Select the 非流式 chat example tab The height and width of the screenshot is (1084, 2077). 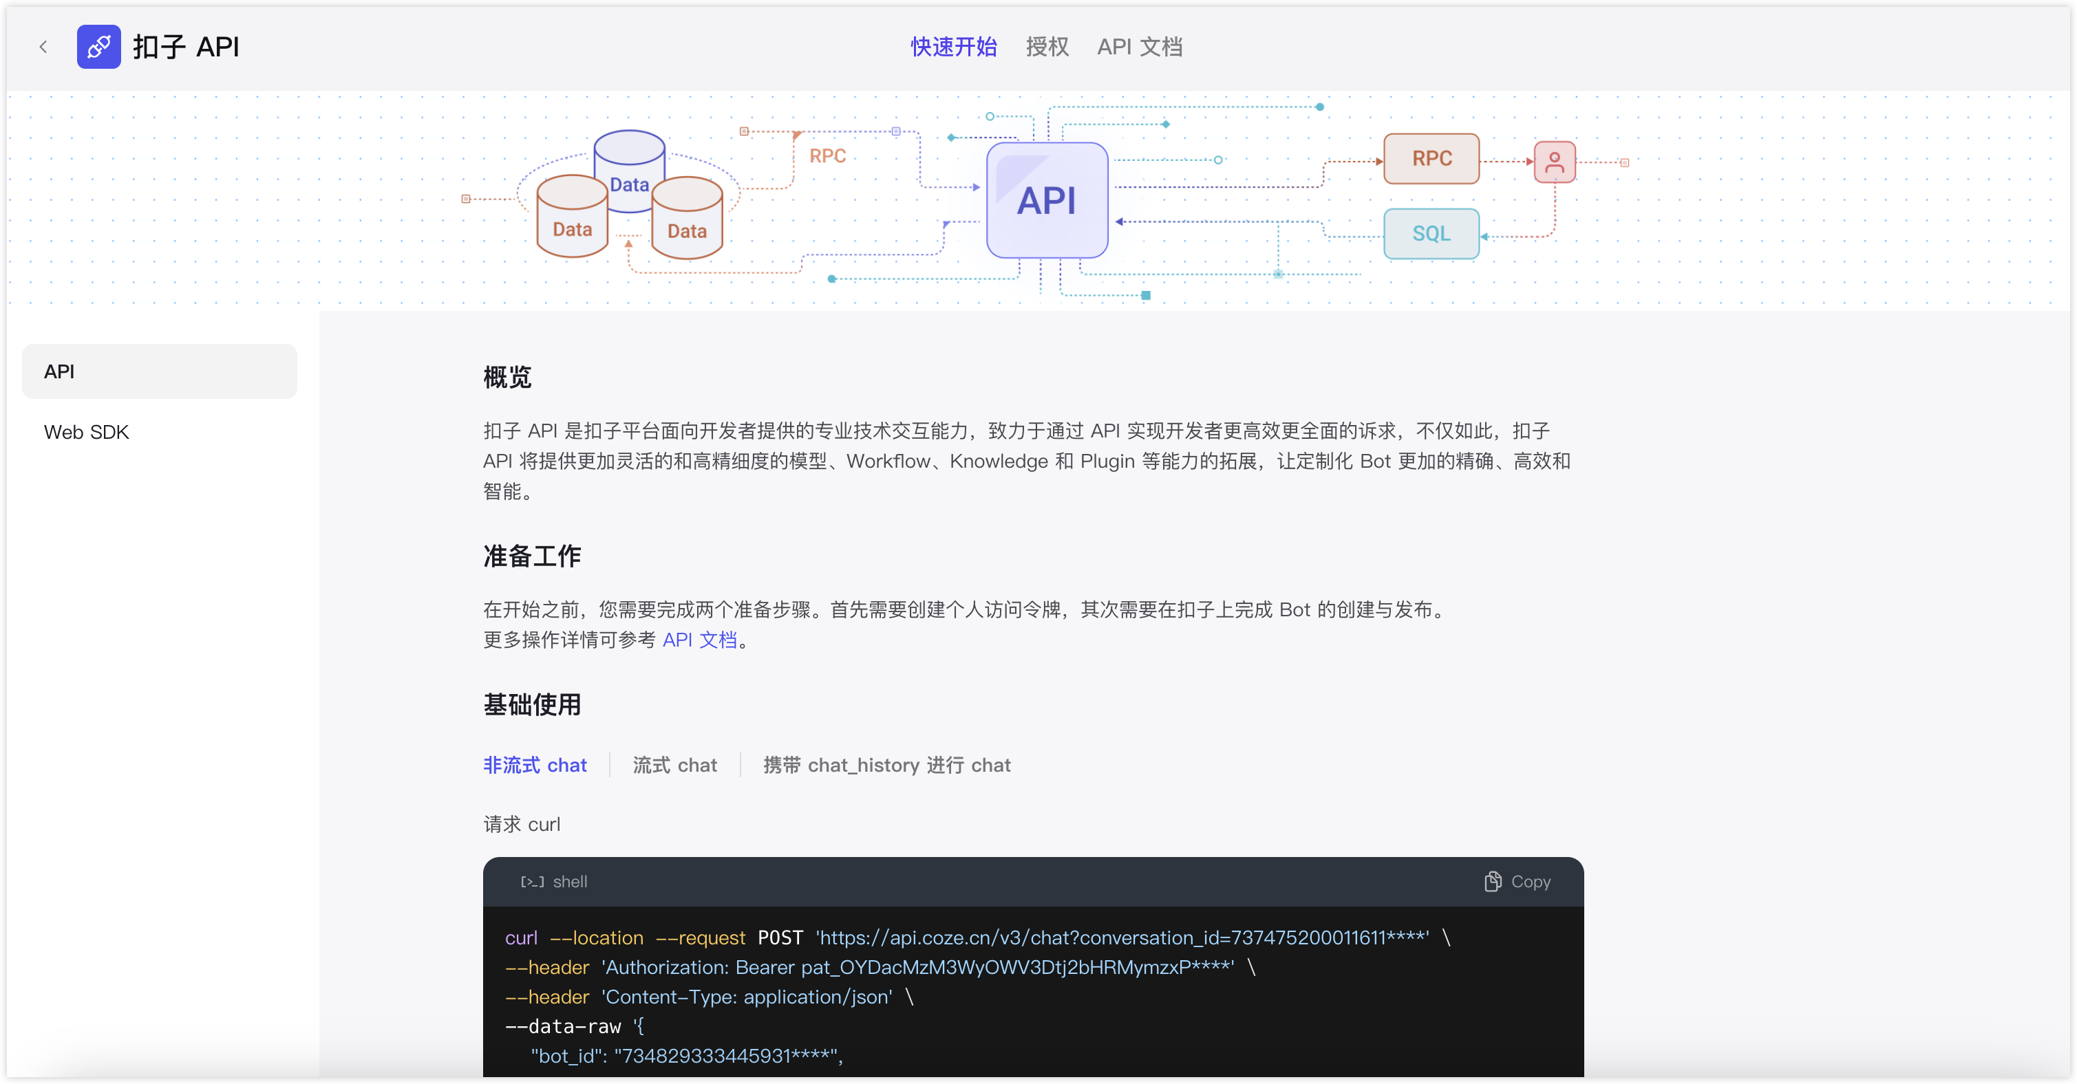point(535,765)
